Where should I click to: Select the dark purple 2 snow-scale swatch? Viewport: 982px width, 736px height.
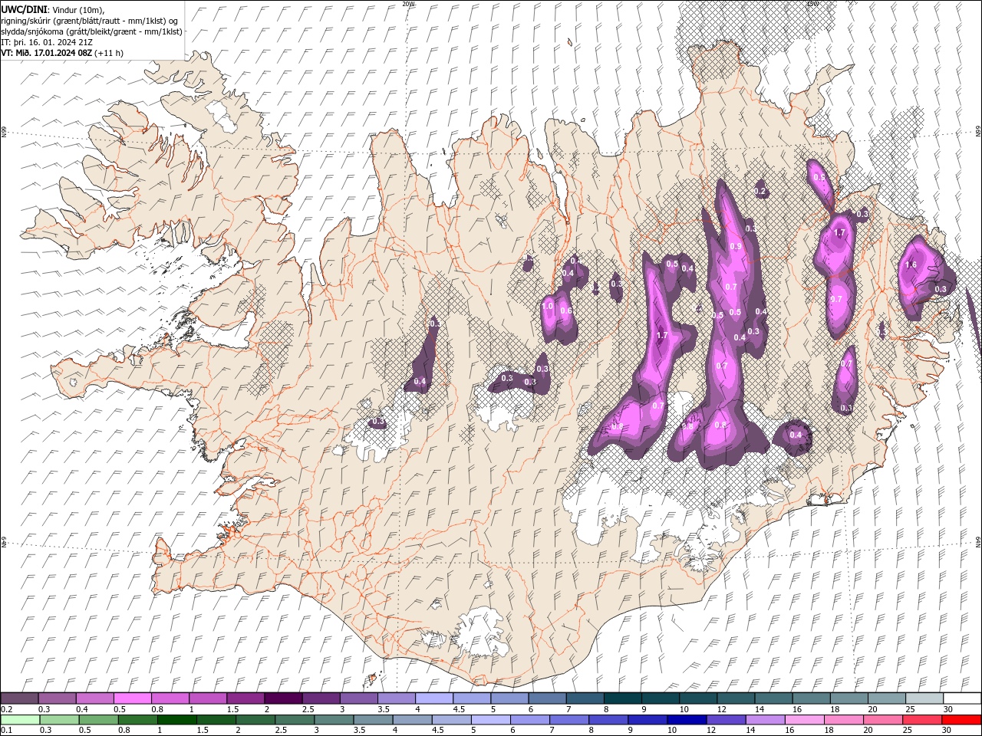283,698
